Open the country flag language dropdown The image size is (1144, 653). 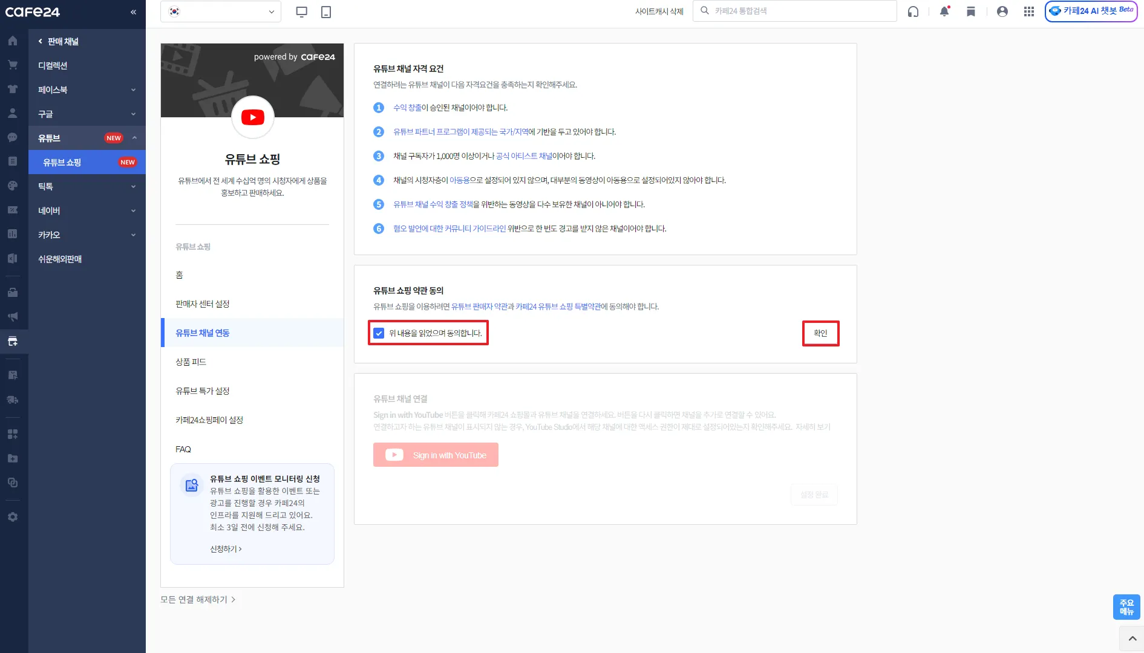pos(221,11)
